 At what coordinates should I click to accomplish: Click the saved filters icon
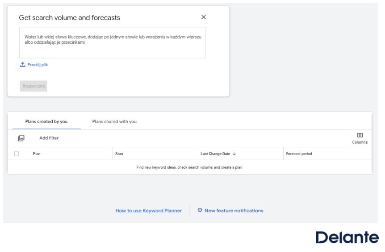coord(21,138)
